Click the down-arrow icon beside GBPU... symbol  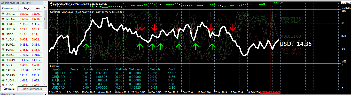(x=3, y=19)
